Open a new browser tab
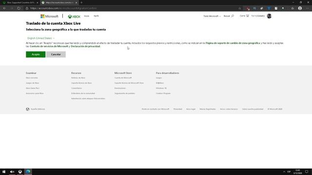Viewport: 312px width, 175px height. coord(81,2)
